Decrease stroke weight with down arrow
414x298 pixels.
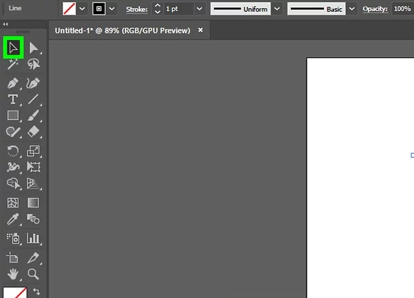click(157, 12)
